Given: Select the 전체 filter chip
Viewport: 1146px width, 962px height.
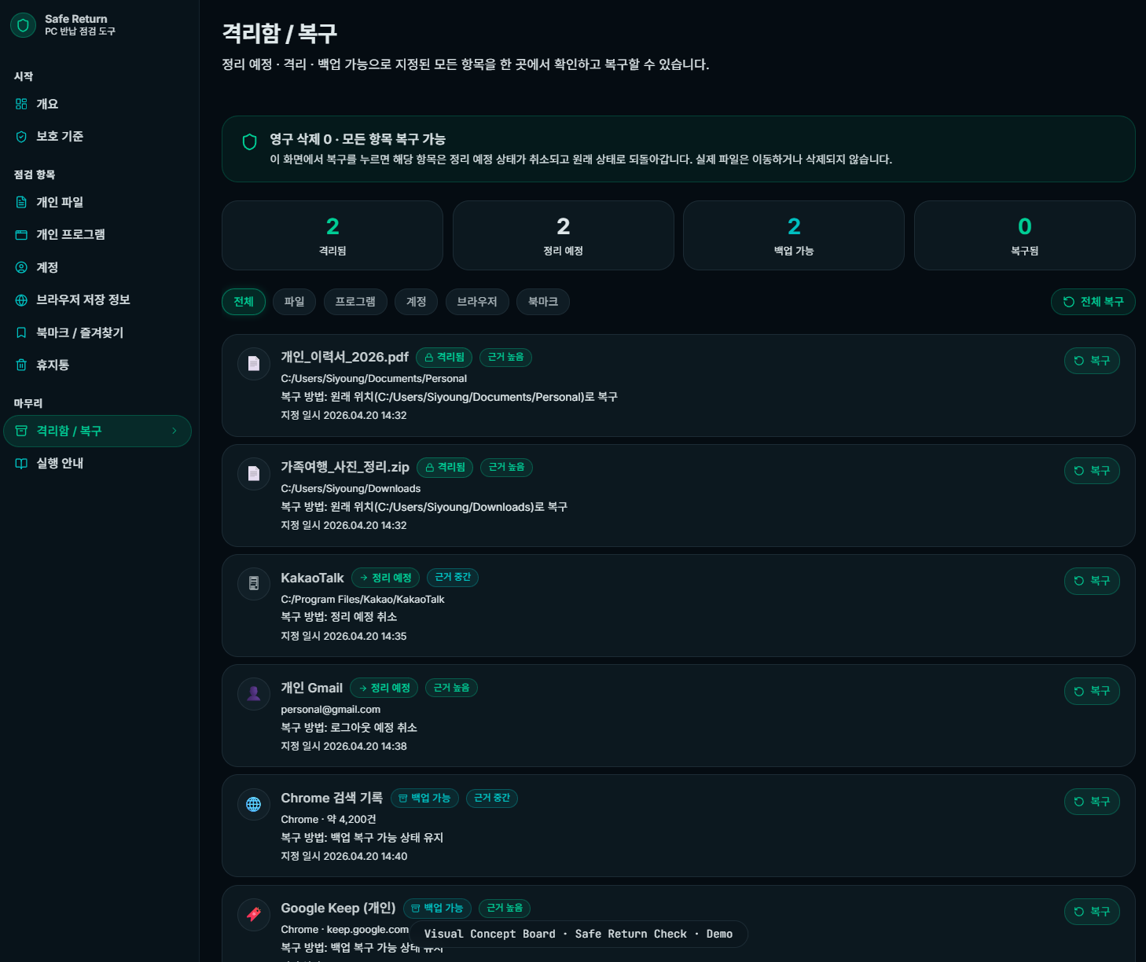Looking at the screenshot, I should pyautogui.click(x=244, y=302).
